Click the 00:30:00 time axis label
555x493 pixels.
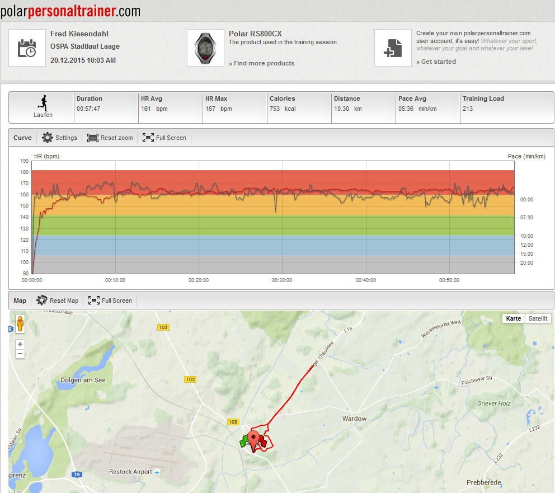282,280
